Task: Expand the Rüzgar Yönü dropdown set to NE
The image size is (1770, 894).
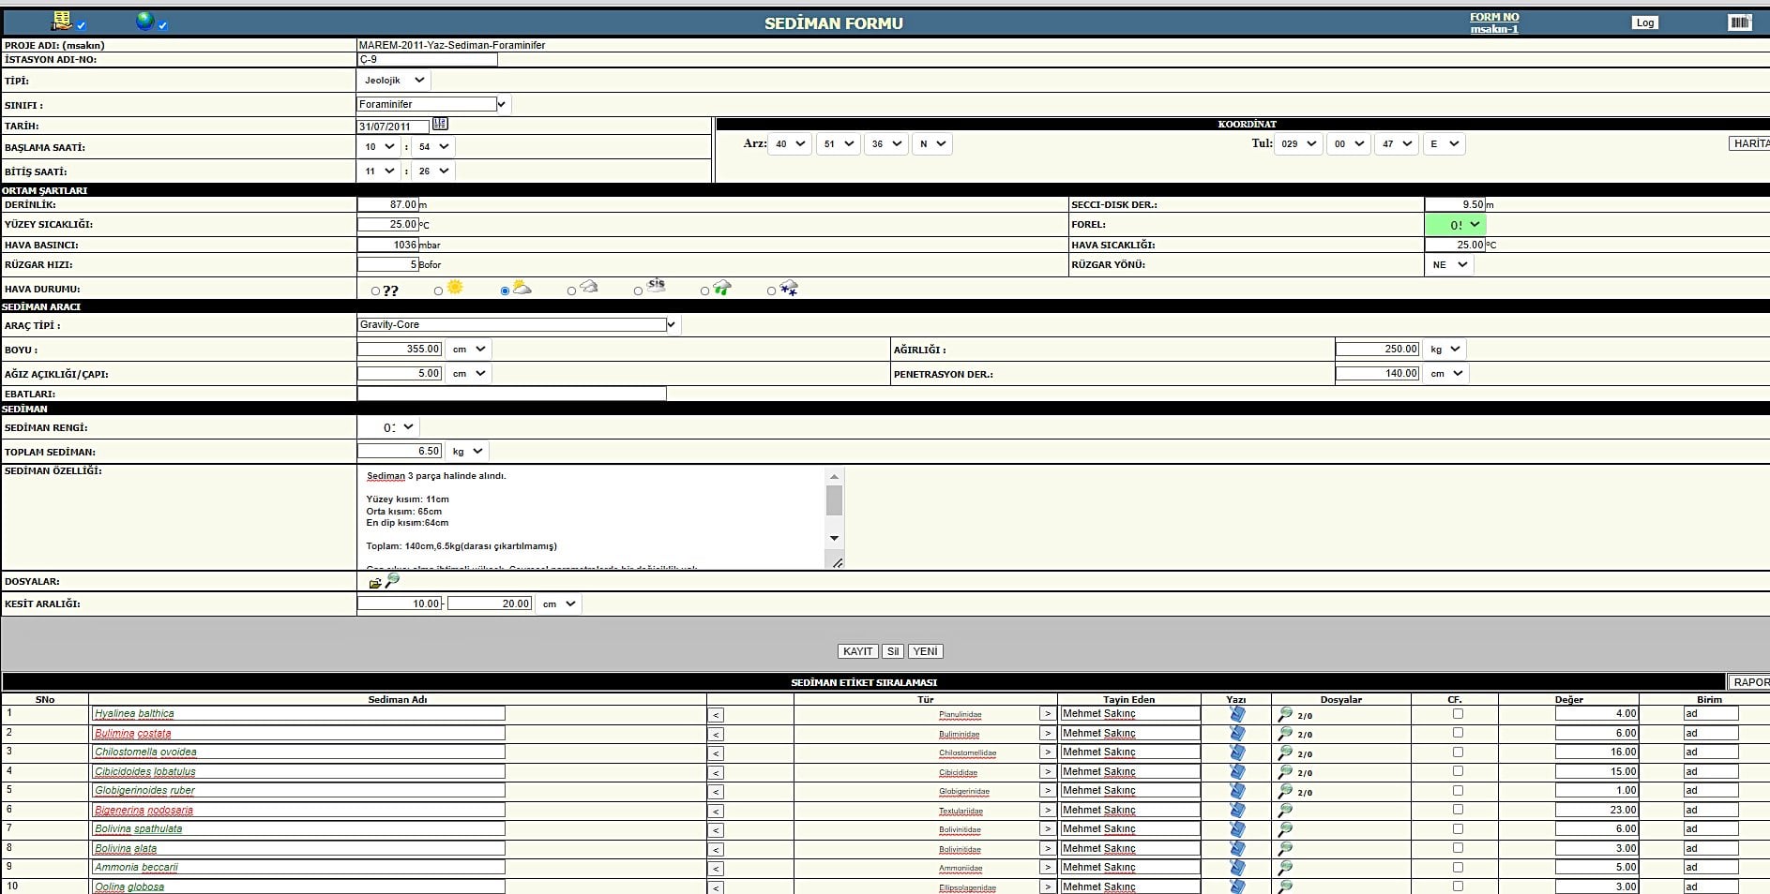Action: [1448, 265]
